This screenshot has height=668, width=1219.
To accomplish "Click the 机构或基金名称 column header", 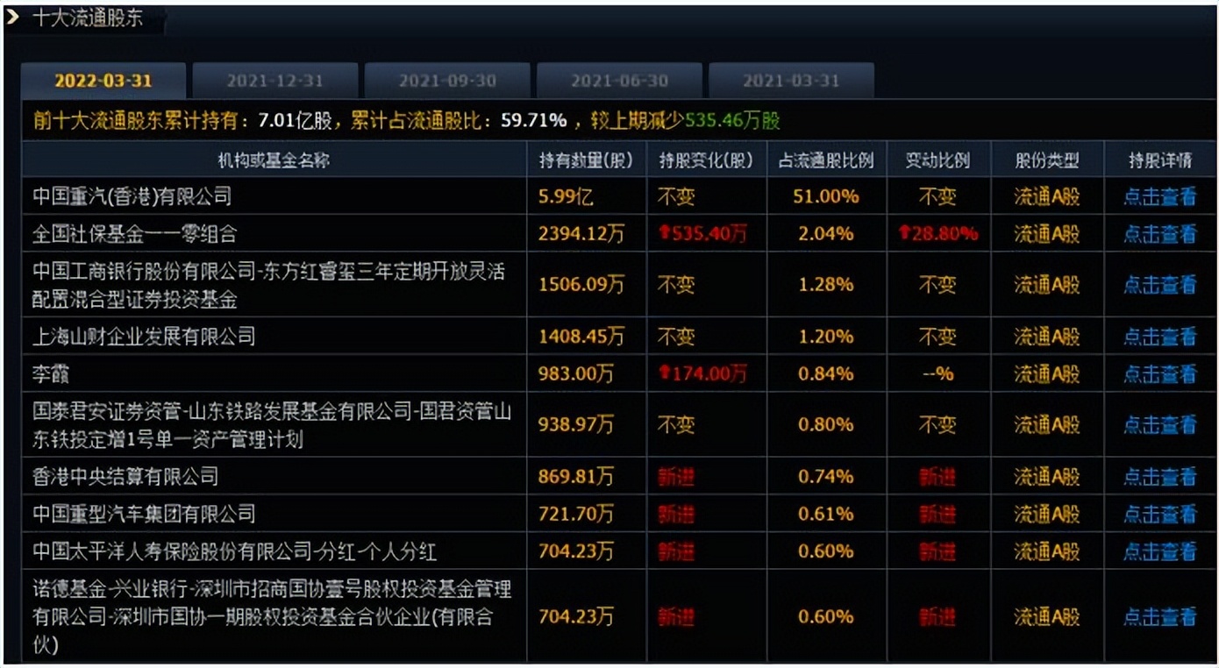I will click(x=274, y=160).
